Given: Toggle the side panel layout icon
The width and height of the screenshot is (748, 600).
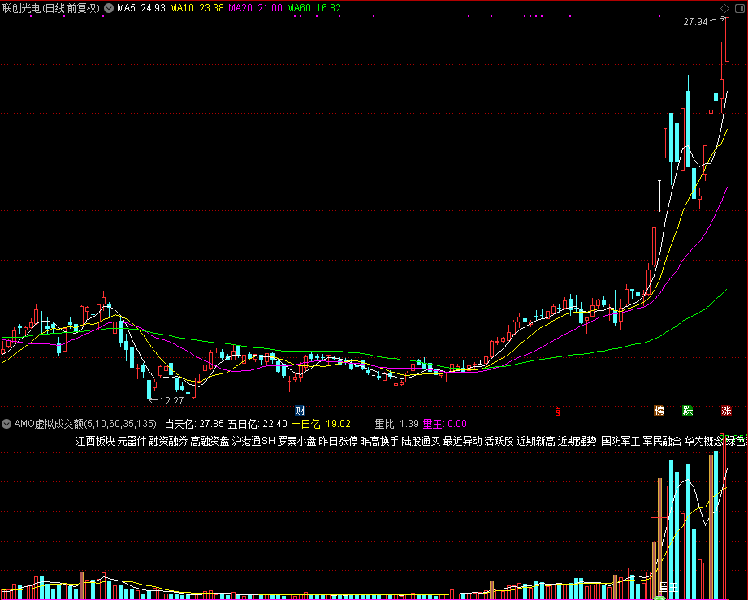Looking at the screenshot, I should pos(740,8).
